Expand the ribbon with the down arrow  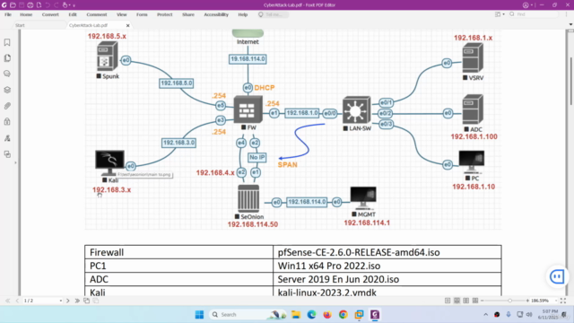(570, 24)
